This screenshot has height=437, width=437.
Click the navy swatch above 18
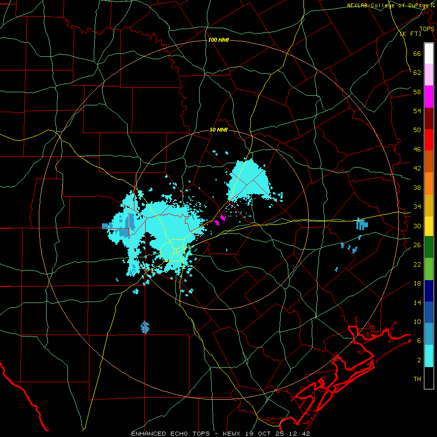click(429, 291)
